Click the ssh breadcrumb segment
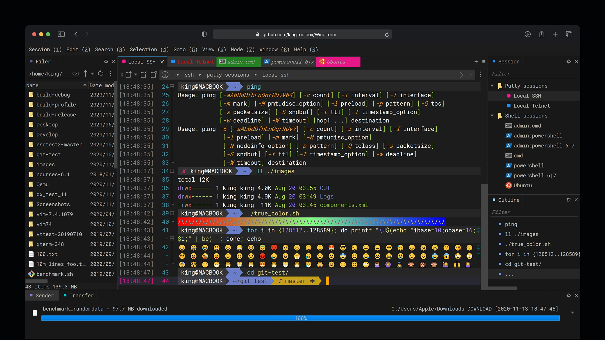 click(189, 75)
